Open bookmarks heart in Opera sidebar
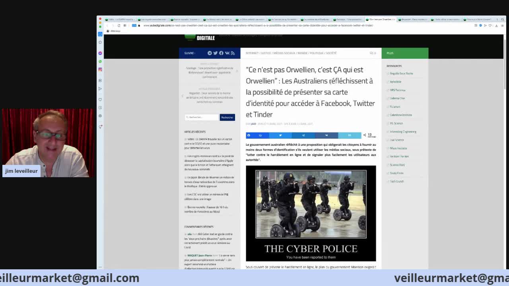Screen dimensions: 509x286 pos(100,99)
